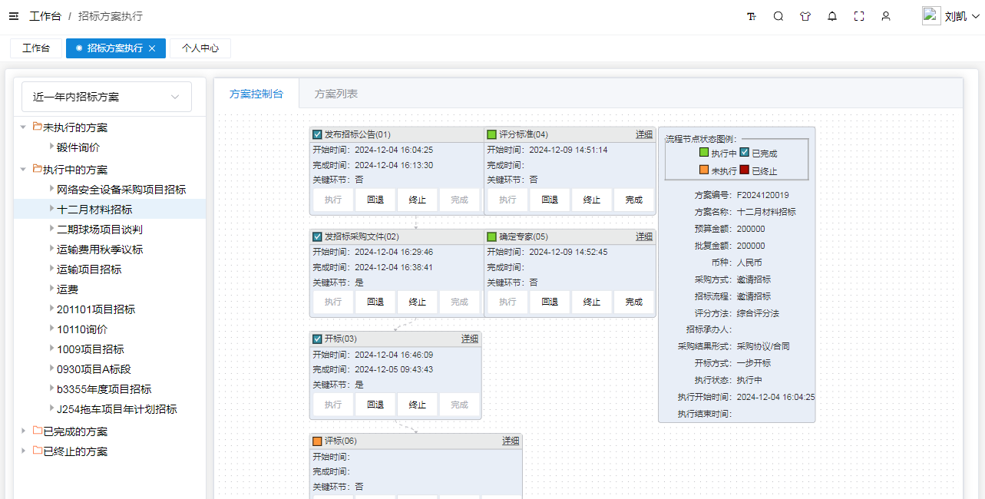Open the theme shirt icon
Screen dimensions: 985x499
point(805,16)
